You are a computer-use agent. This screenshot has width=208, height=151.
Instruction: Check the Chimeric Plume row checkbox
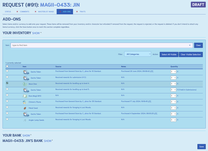tap(7, 101)
